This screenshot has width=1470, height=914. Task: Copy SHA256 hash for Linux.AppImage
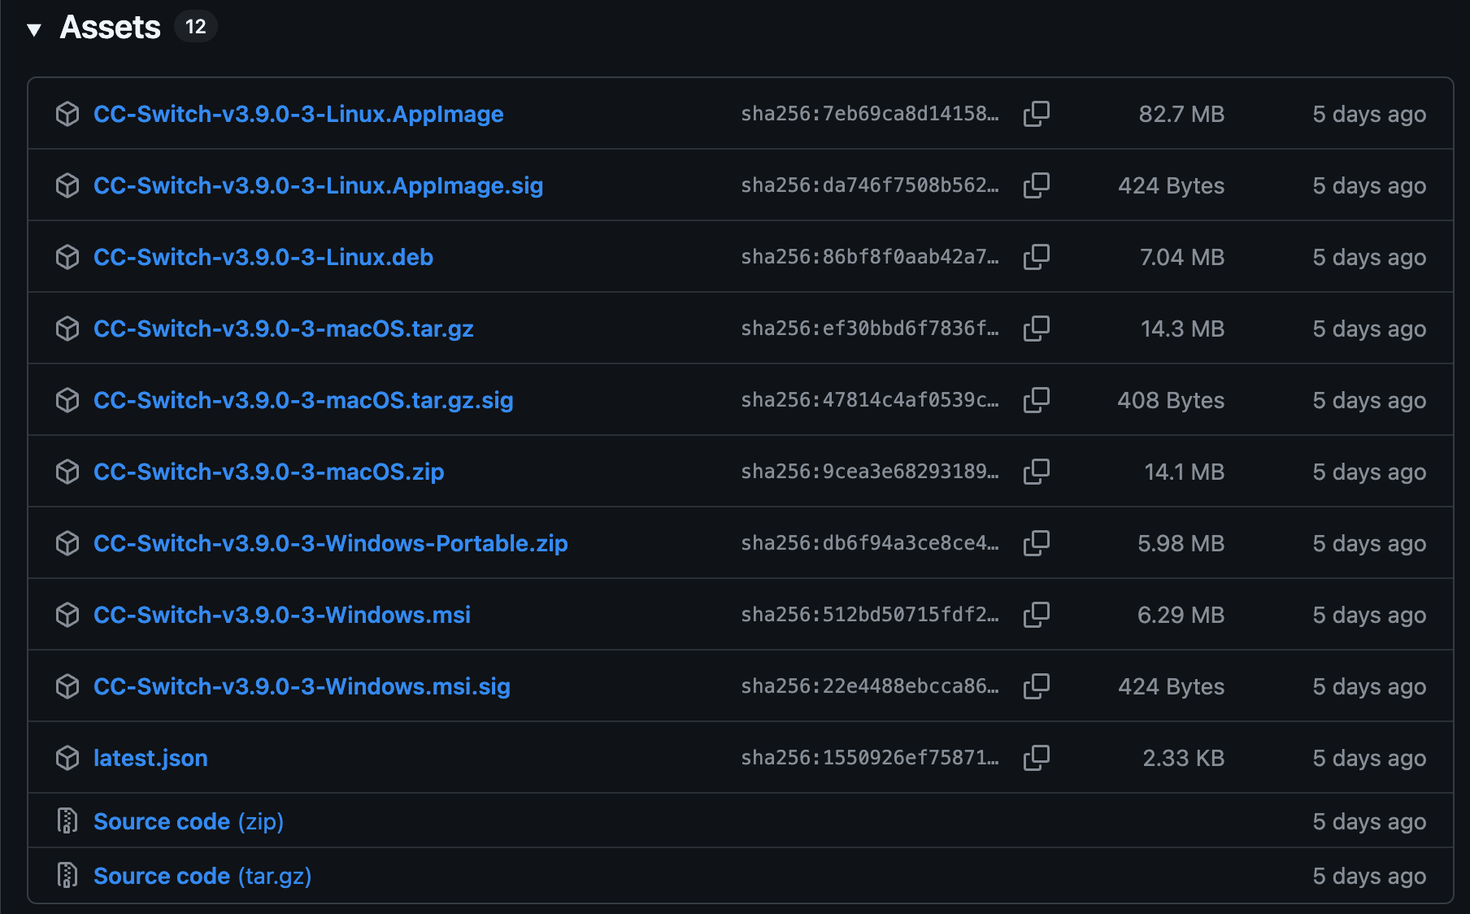(1036, 114)
